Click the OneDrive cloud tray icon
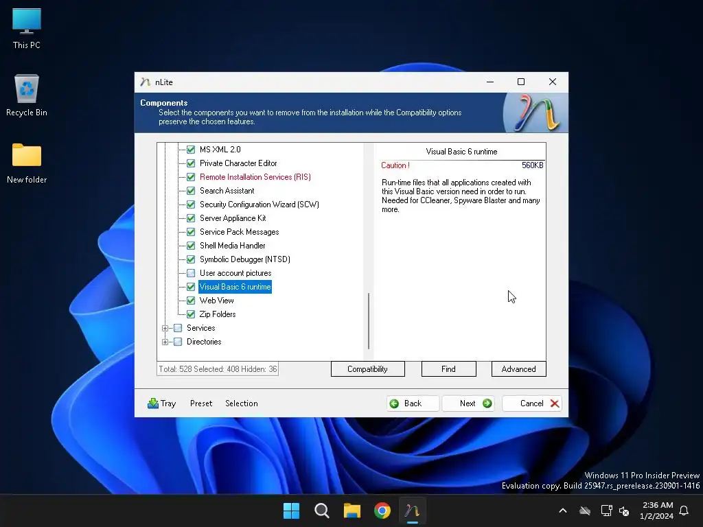 pyautogui.click(x=585, y=511)
